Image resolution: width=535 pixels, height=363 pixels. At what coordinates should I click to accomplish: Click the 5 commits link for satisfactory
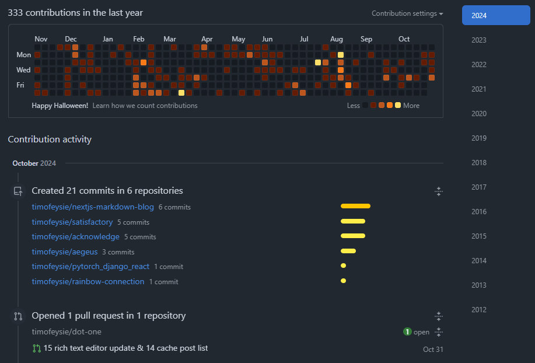(134, 222)
